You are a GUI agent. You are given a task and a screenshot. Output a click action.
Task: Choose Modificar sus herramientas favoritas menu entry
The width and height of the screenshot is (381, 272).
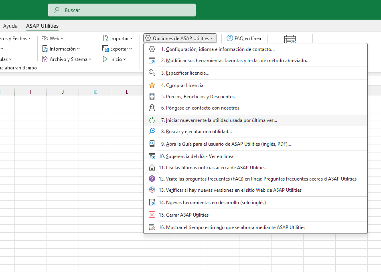click(x=255, y=60)
